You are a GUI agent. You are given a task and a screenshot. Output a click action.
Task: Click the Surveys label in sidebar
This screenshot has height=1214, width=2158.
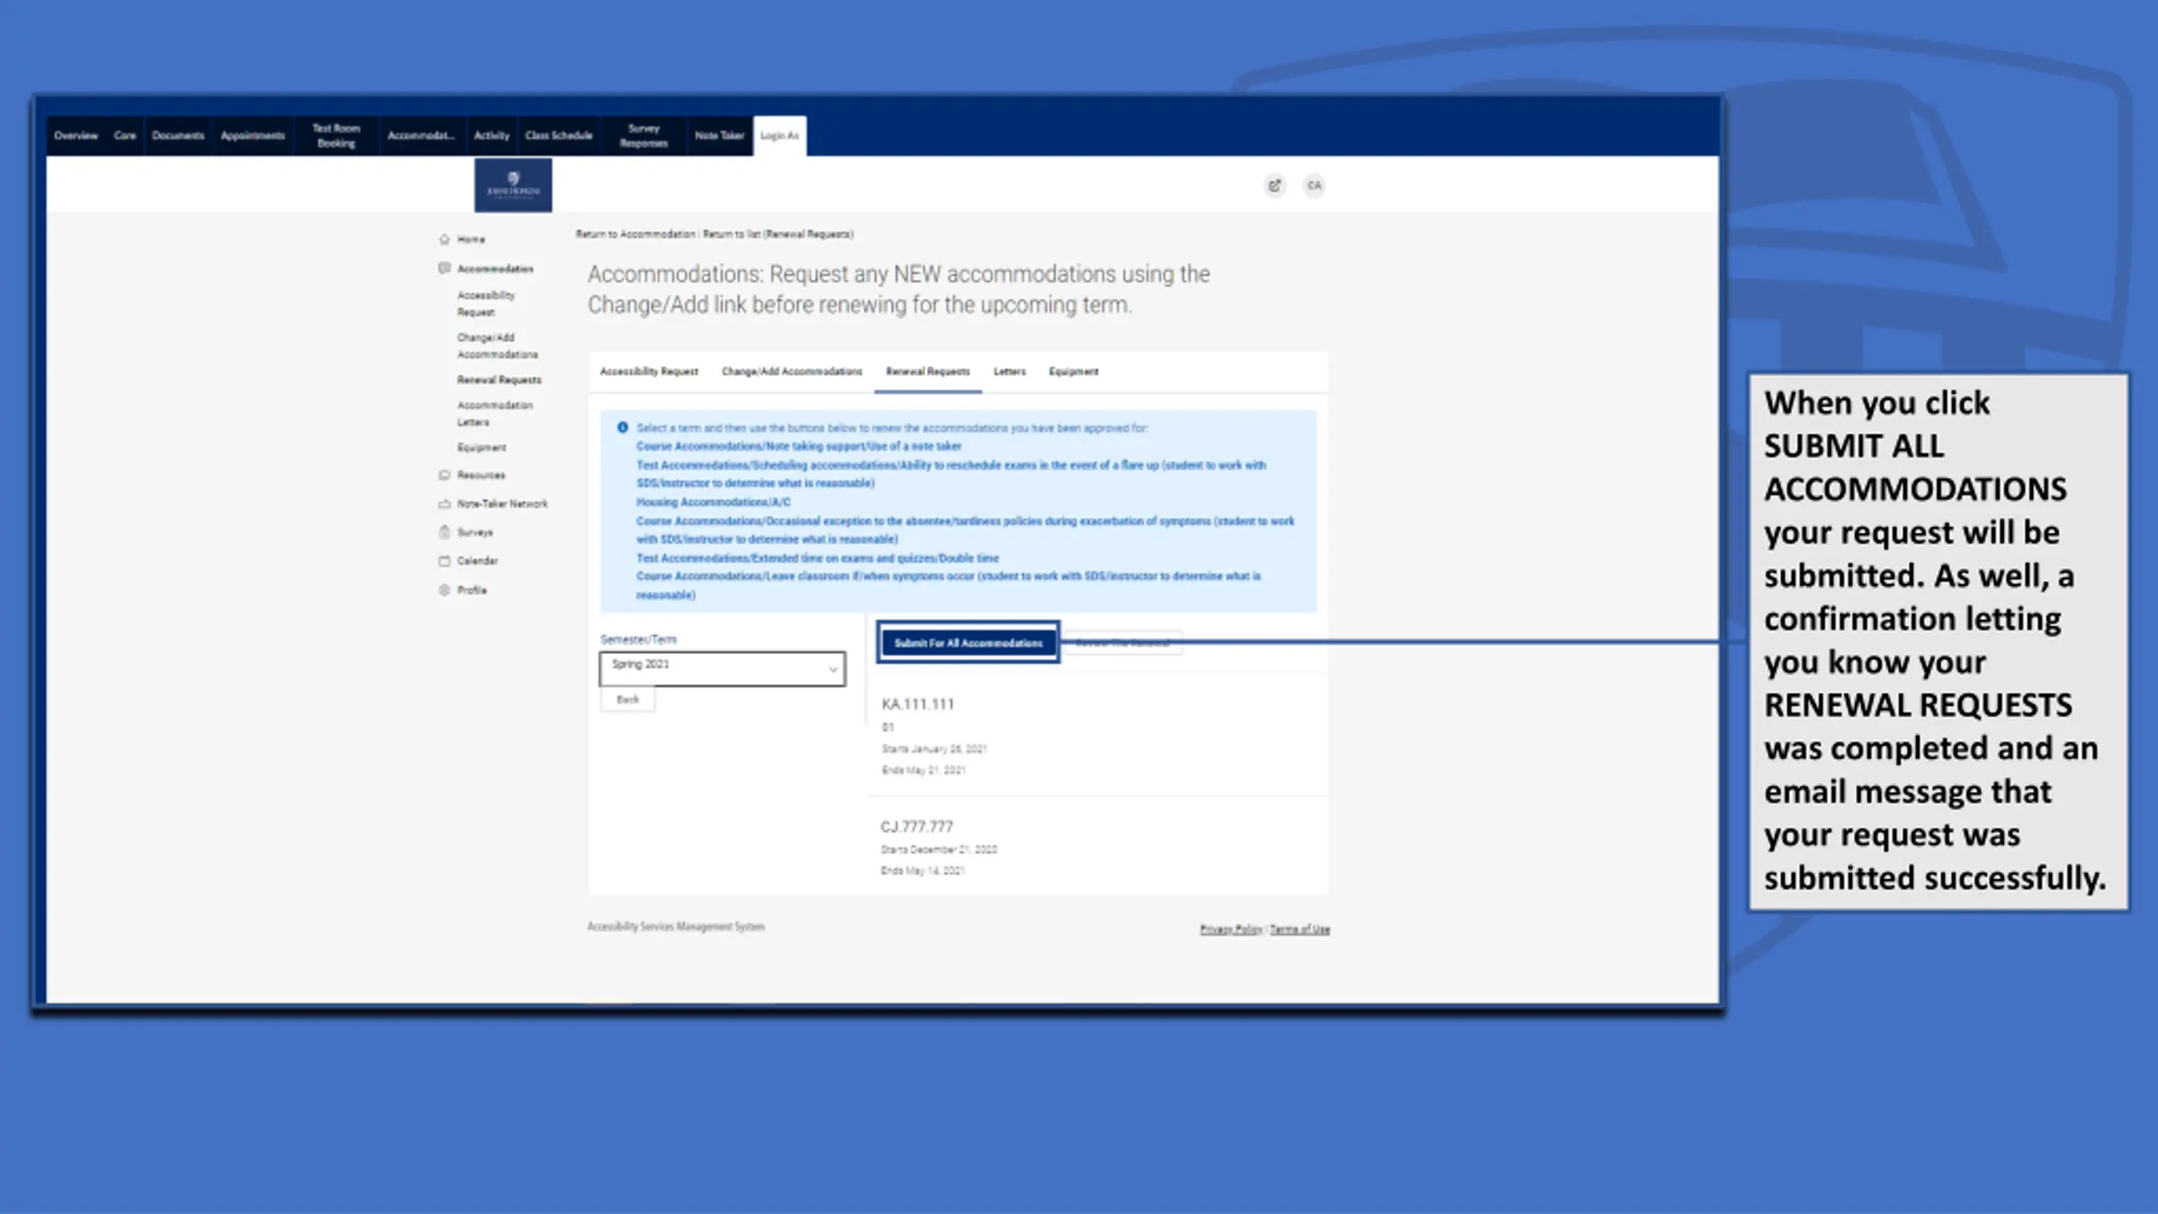click(x=475, y=533)
